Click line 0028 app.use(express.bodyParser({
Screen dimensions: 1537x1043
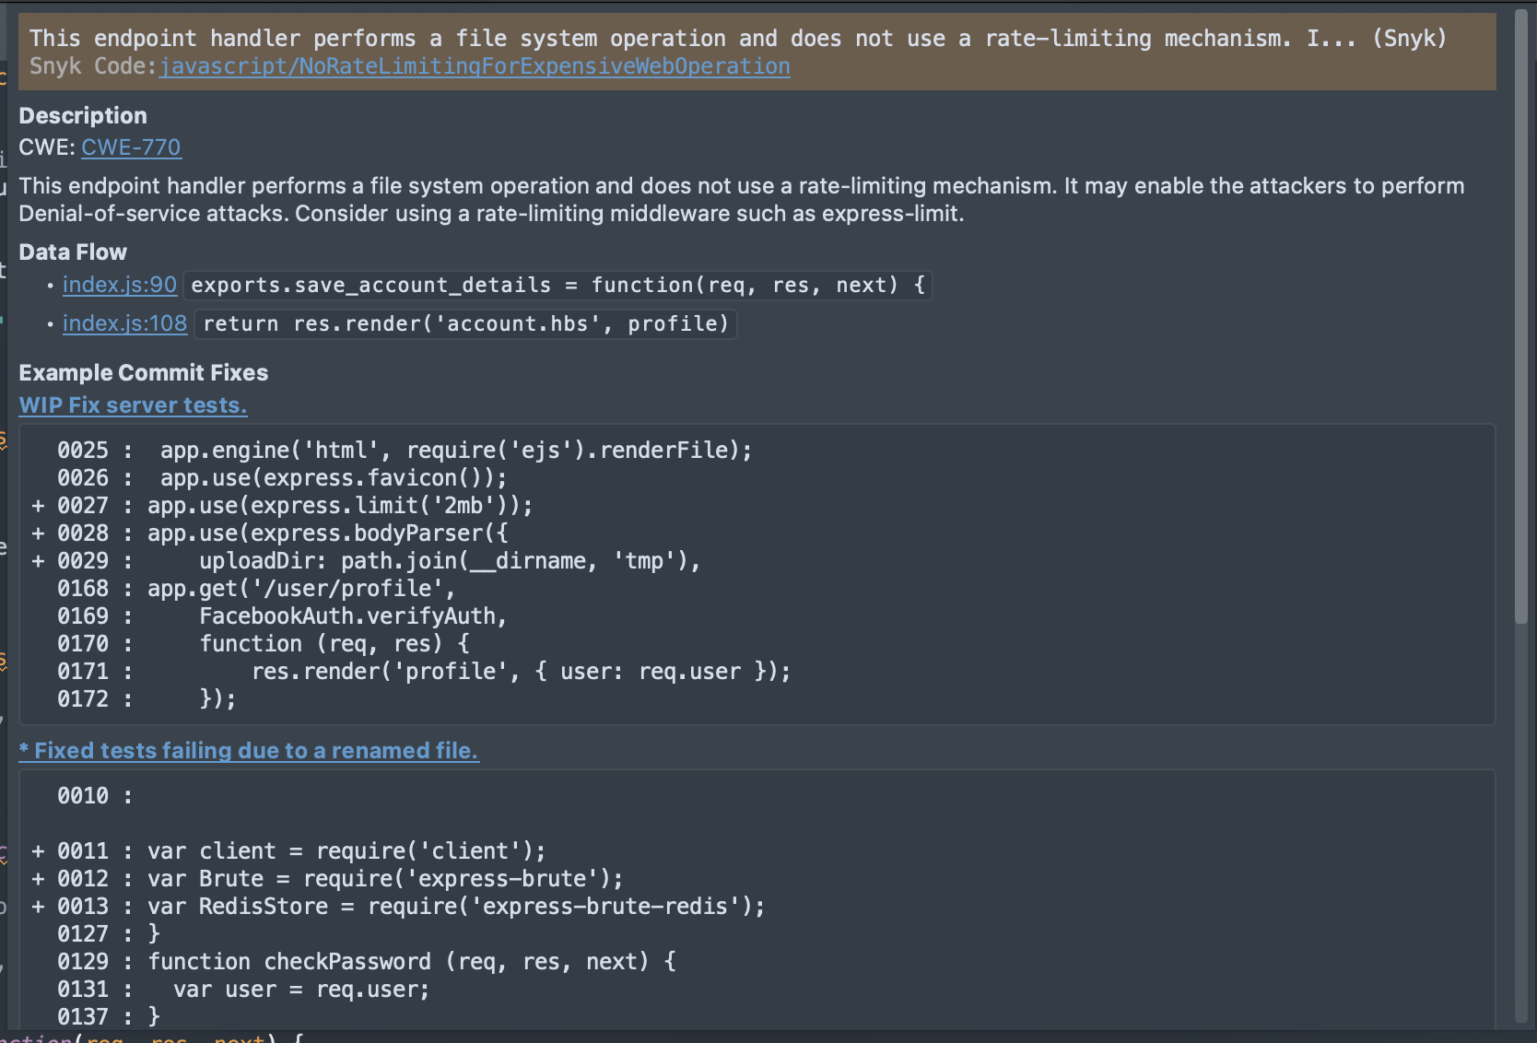pos(269,533)
